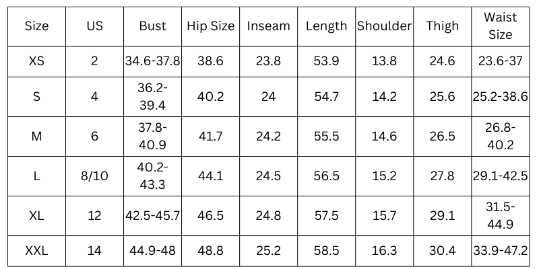
Task: Click the Thigh column header
Action: click(x=442, y=26)
